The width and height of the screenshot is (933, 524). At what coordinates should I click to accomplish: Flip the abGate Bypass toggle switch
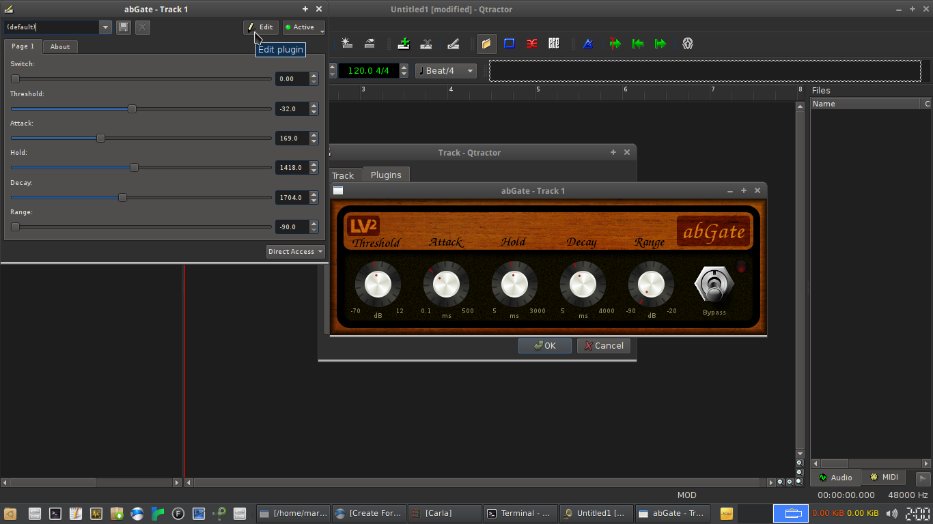pos(714,285)
